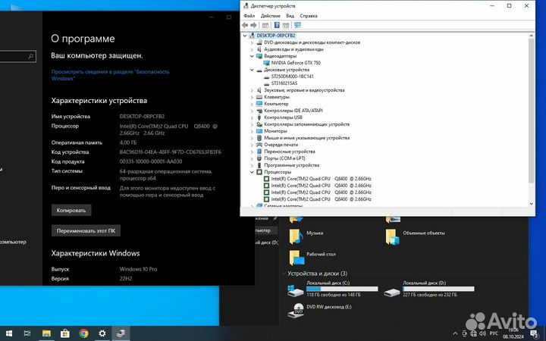This screenshot has width=546, height=341.
Task: Click the Локальный диск (C:) usage bar
Action: tap(340, 289)
